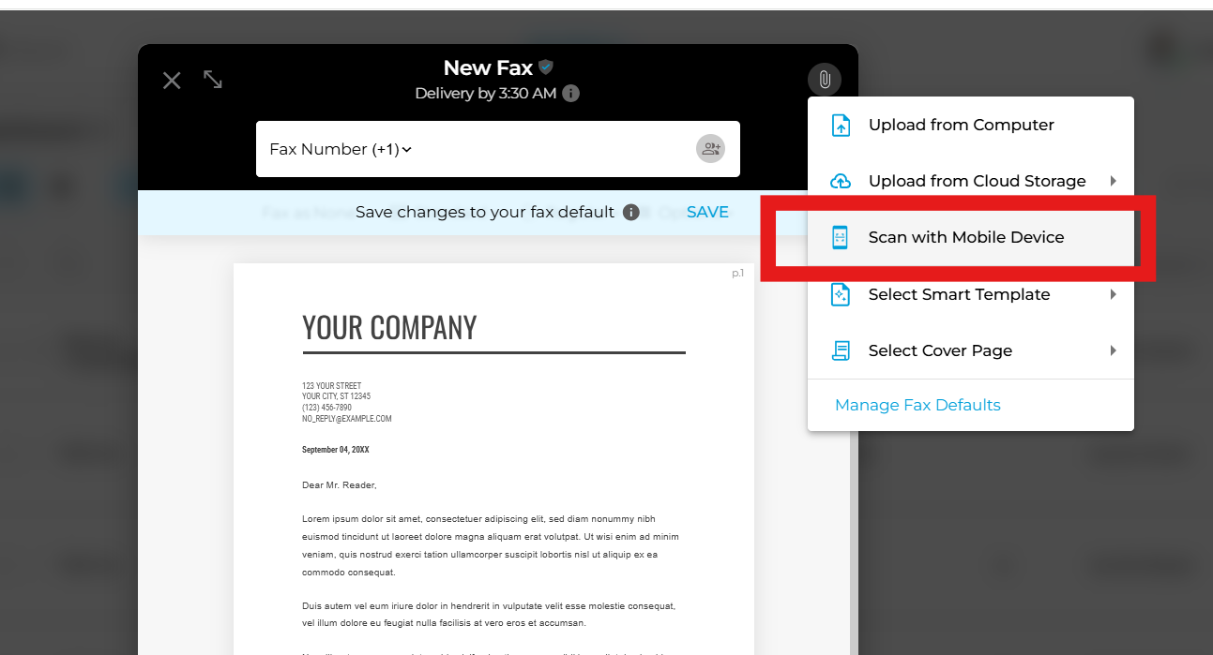Click the cloud upload icon
This screenshot has width=1213, height=655.
click(x=842, y=182)
